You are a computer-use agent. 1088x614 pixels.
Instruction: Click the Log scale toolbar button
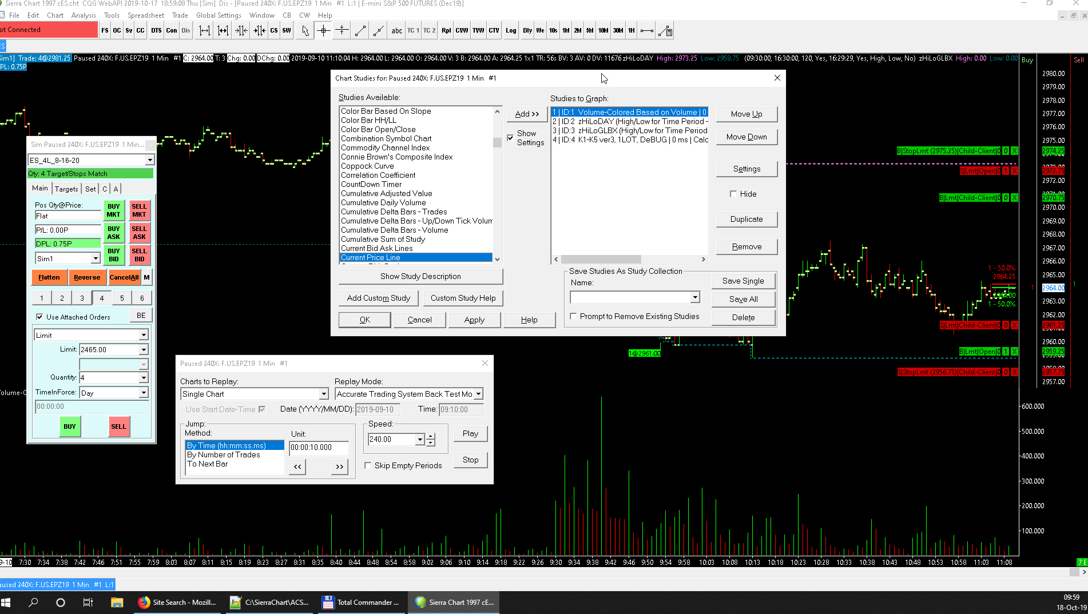pyautogui.click(x=511, y=31)
